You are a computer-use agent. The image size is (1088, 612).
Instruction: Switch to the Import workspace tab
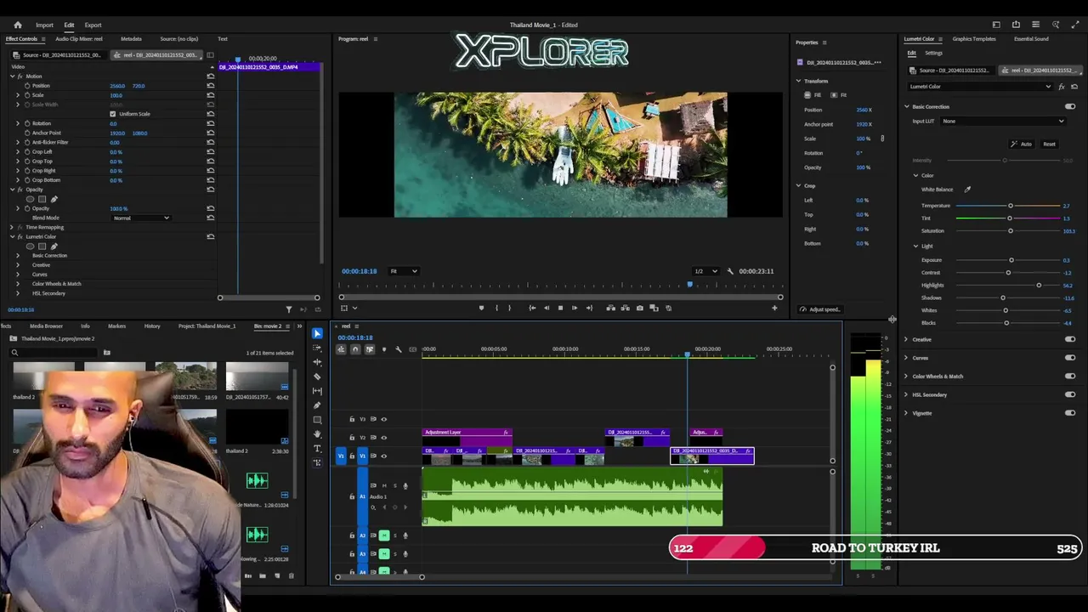click(44, 25)
